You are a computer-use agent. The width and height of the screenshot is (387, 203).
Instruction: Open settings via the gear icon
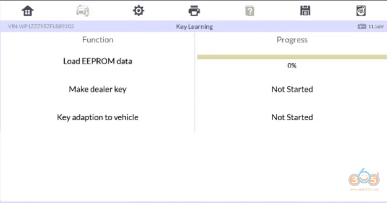(x=138, y=11)
